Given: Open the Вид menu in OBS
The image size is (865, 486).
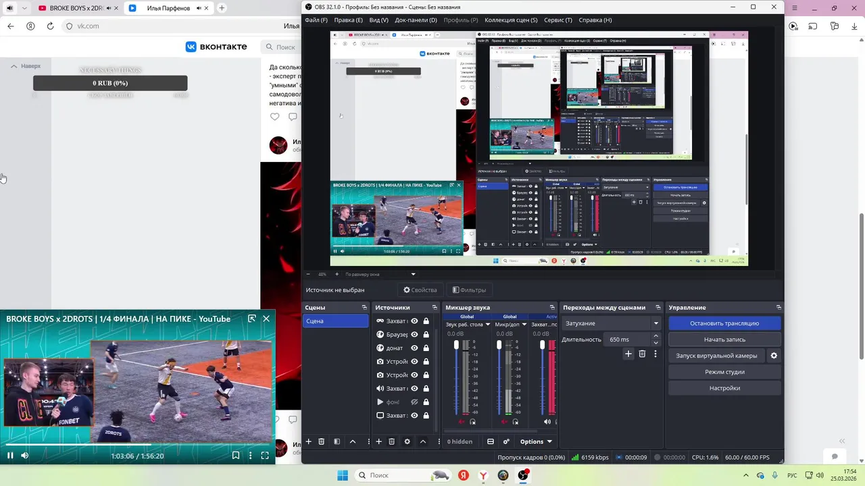Looking at the screenshot, I should click(x=378, y=20).
